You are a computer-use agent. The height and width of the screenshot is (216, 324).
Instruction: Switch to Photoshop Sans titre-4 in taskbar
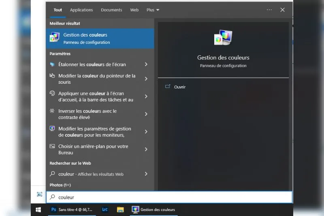[x=72, y=210]
